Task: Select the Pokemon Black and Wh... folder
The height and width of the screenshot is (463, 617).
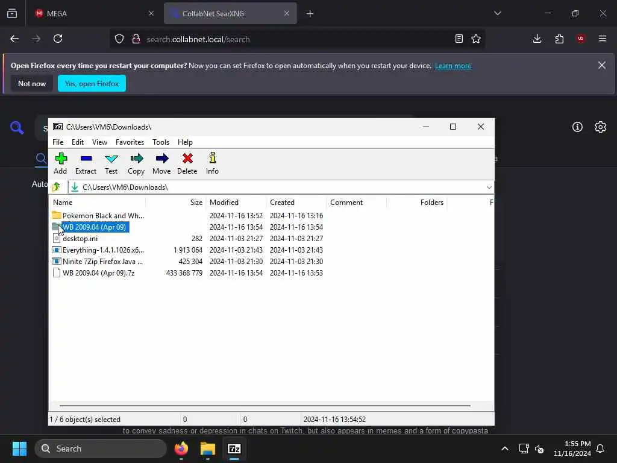Action: pos(98,216)
